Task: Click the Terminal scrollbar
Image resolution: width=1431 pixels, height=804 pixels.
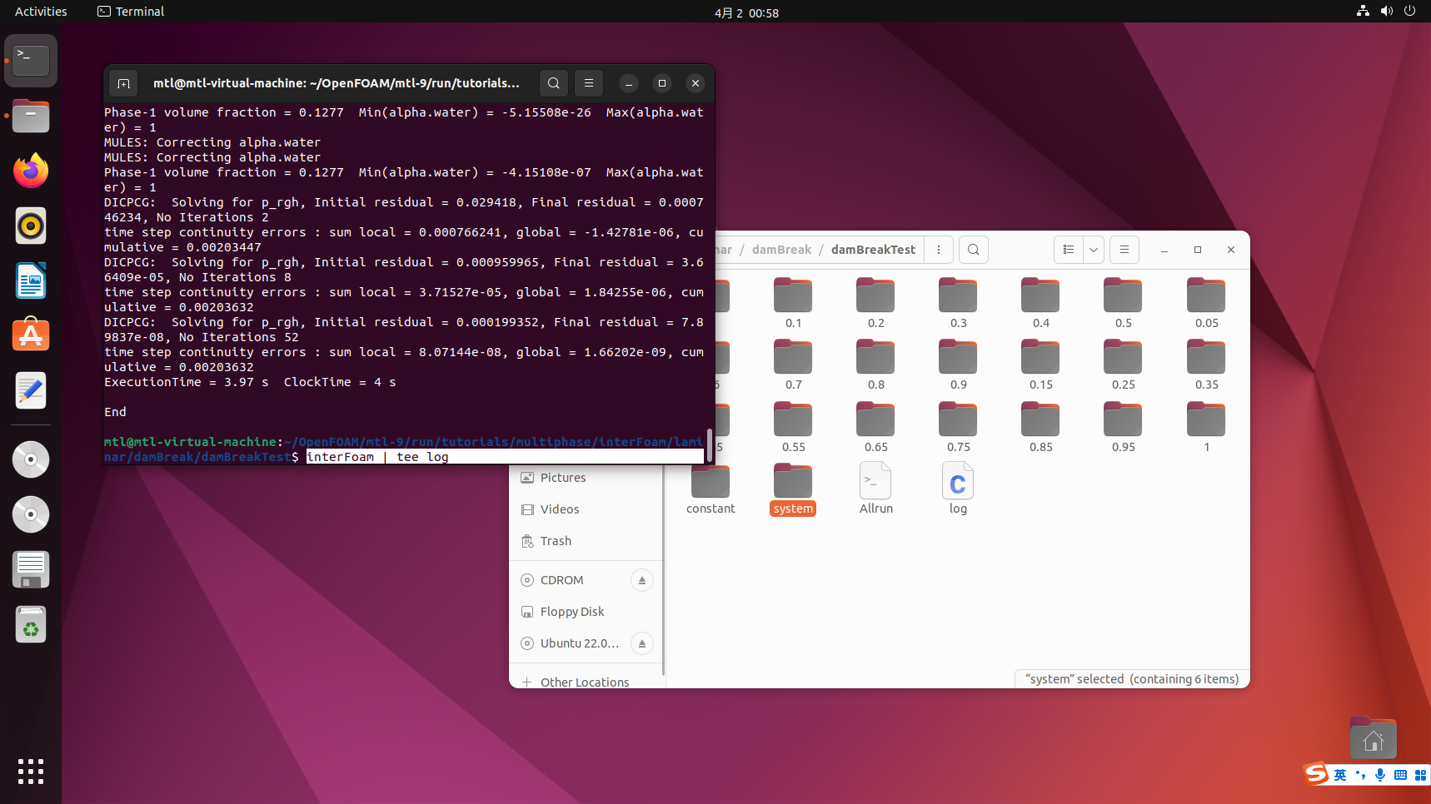Action: click(710, 445)
